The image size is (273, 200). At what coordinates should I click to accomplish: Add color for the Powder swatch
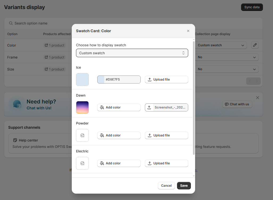119,135
